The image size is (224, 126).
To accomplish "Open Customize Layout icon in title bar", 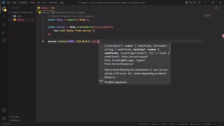I will (199, 2).
